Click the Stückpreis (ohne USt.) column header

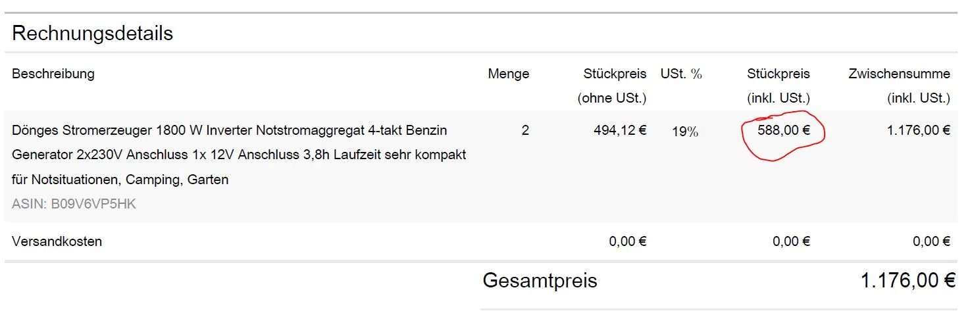[614, 85]
